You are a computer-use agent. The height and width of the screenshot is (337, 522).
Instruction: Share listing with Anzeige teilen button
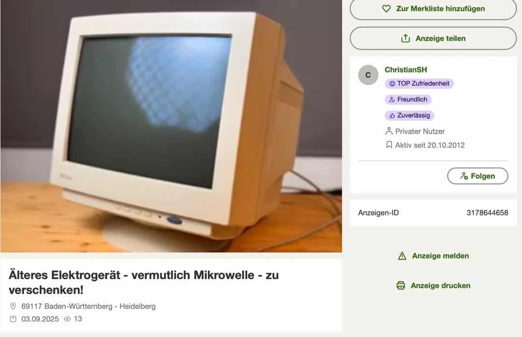pos(433,38)
